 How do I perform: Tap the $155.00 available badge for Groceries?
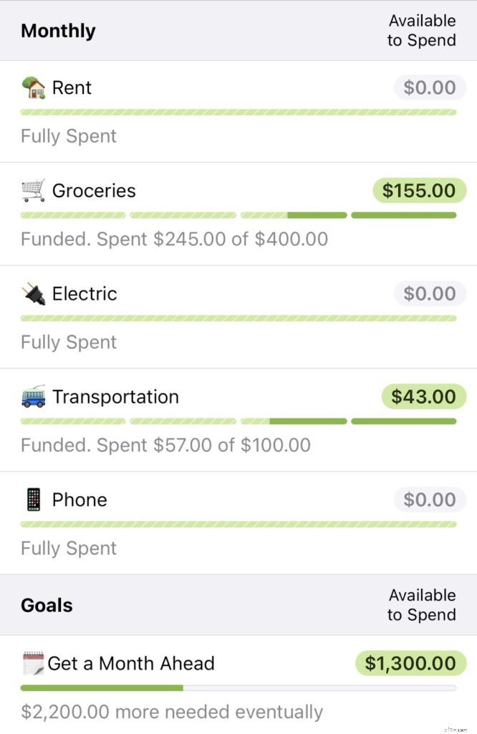[419, 190]
